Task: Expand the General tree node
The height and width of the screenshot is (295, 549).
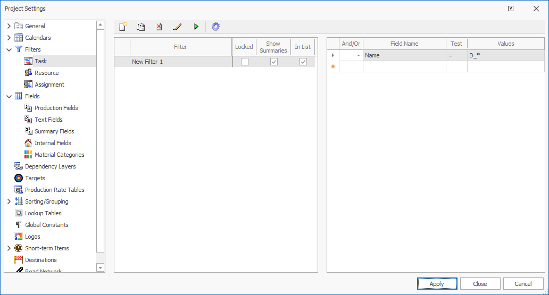Action: (9, 26)
